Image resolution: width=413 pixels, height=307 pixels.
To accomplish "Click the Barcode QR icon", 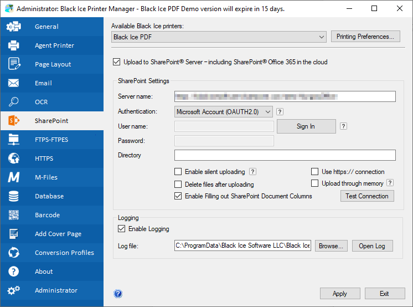I will click(13, 215).
